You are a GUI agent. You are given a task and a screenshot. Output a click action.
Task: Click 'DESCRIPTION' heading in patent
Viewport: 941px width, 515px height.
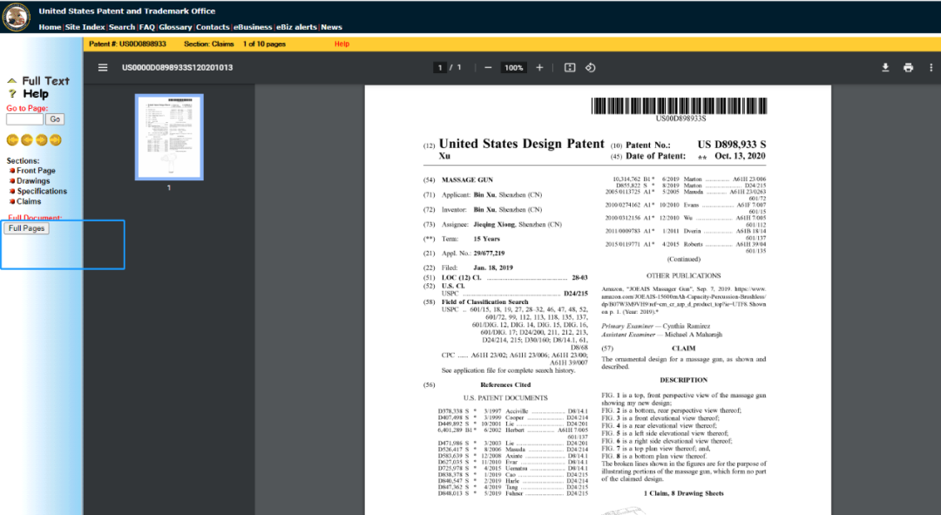684,380
